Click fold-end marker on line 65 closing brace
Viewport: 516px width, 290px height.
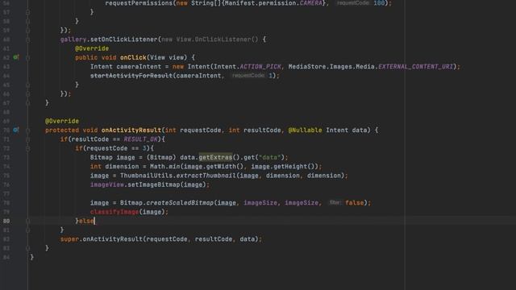[x=28, y=85]
